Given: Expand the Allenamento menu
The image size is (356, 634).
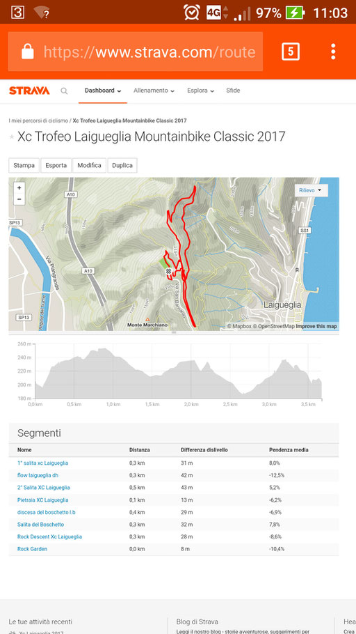Looking at the screenshot, I should click(154, 91).
